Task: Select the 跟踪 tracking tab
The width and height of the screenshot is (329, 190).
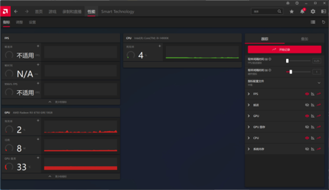Action: tap(265, 39)
